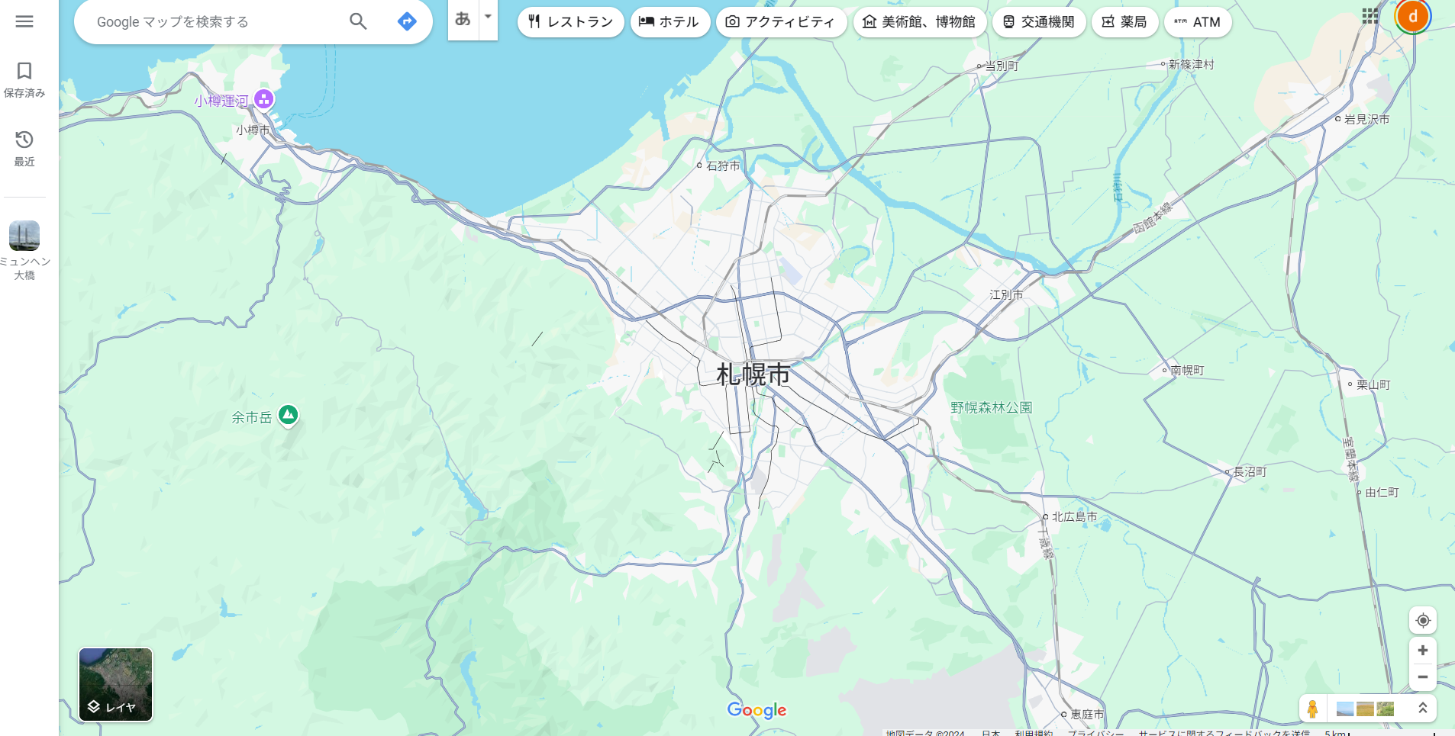Viewport: 1455px width, 736px height.
Task: Select the レストラン category chip
Action: coord(570,22)
